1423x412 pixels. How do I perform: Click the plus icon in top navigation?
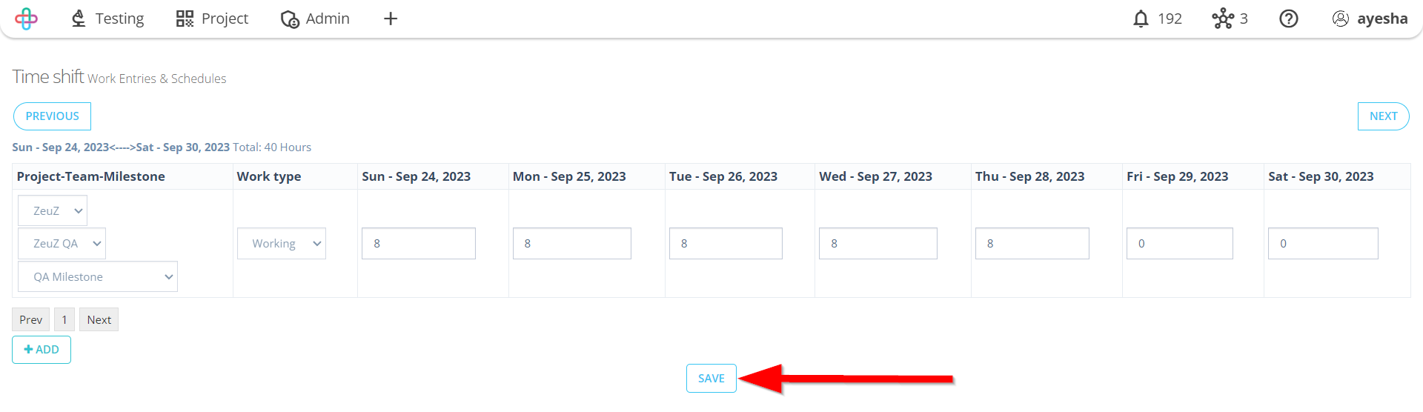[x=391, y=19]
